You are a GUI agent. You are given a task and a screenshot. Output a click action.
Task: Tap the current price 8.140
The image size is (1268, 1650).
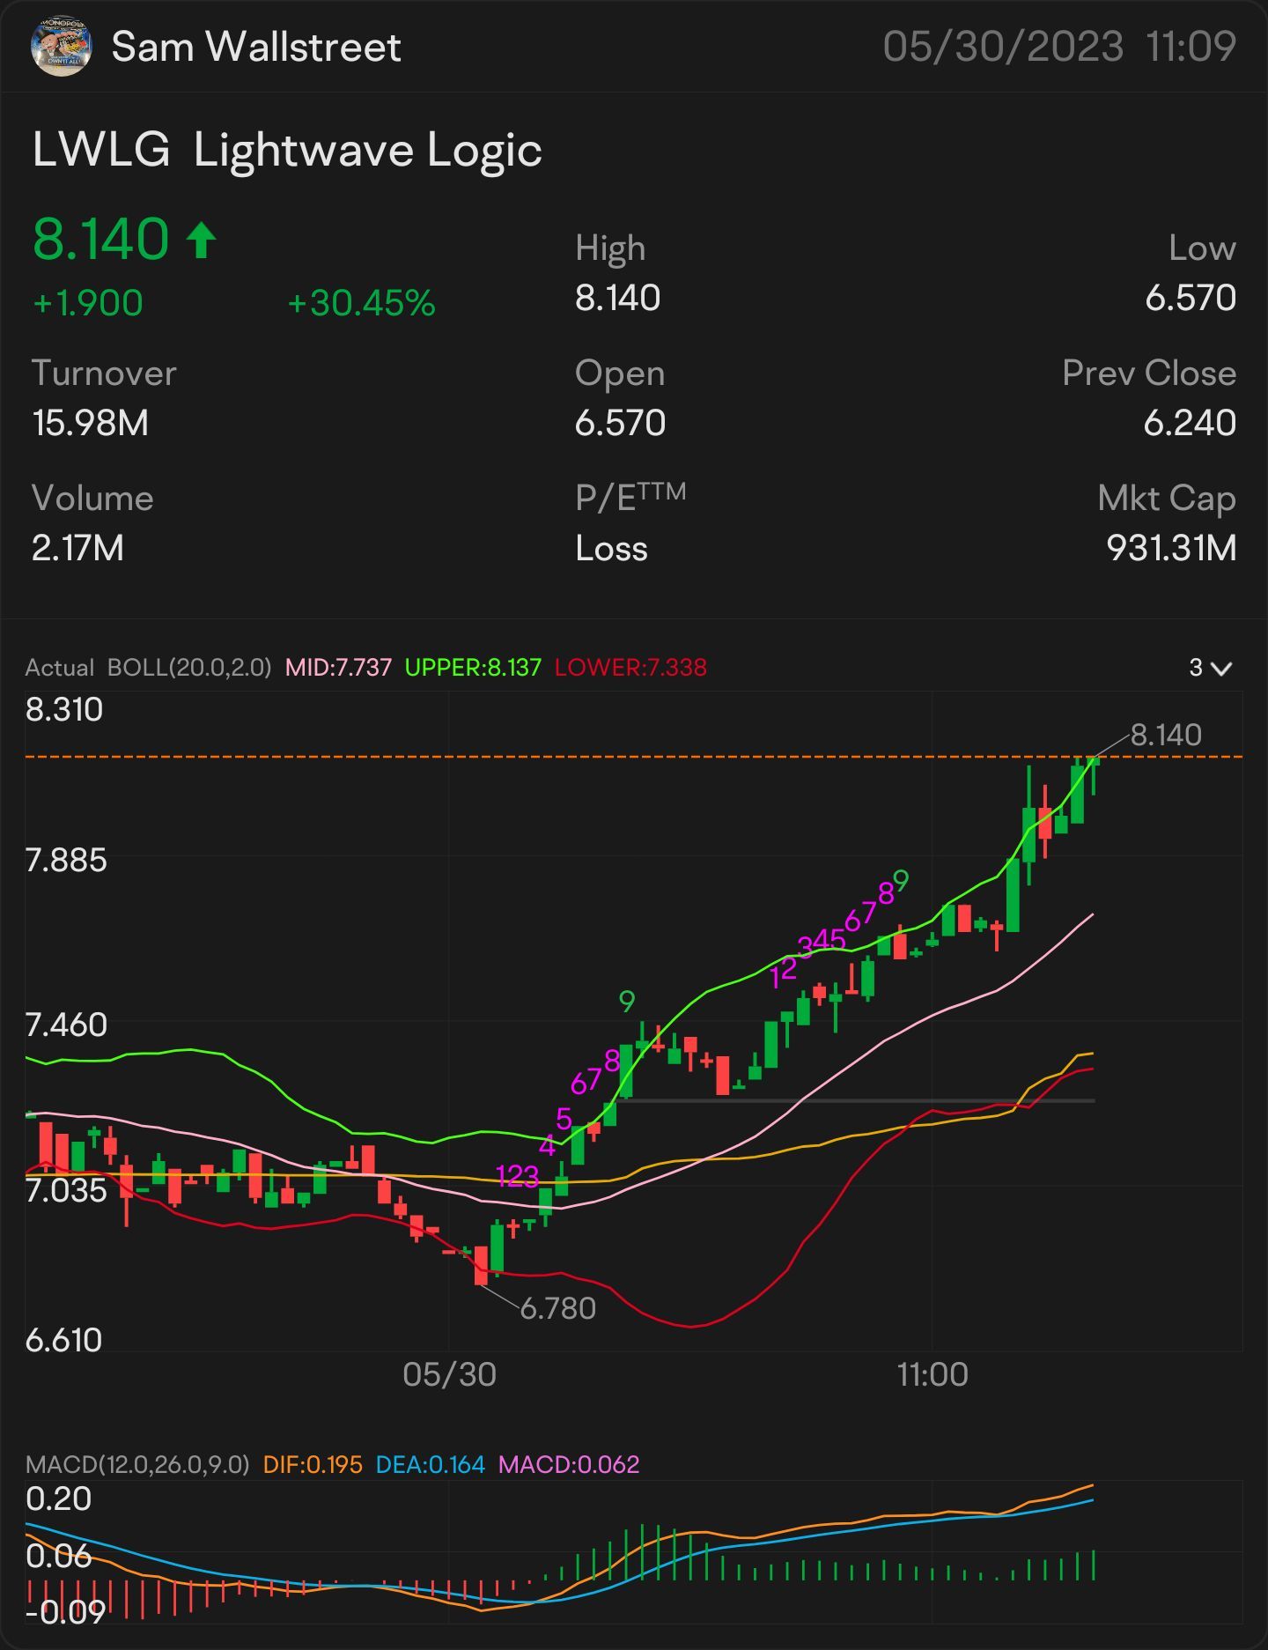[100, 240]
